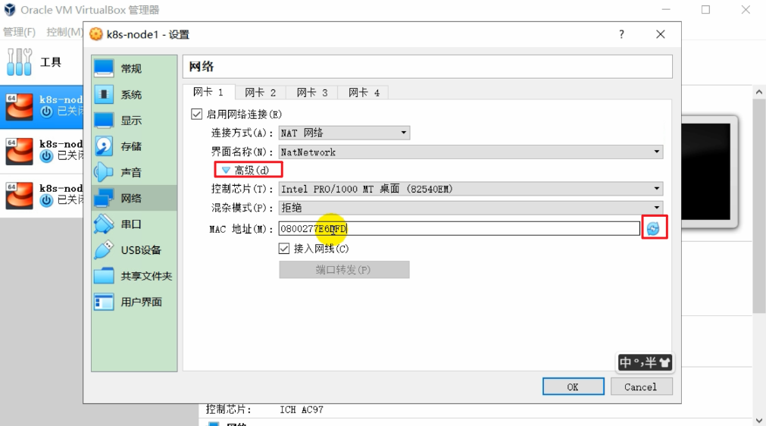Close the k8s-node1 settings dialog
Image resolution: width=766 pixels, height=426 pixels.
point(661,34)
